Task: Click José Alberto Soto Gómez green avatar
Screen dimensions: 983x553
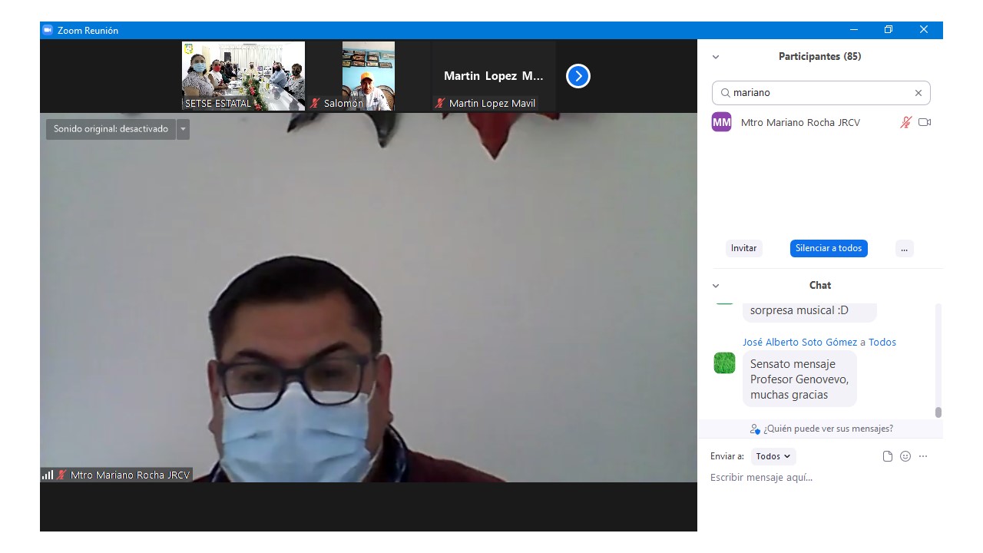Action: point(724,363)
